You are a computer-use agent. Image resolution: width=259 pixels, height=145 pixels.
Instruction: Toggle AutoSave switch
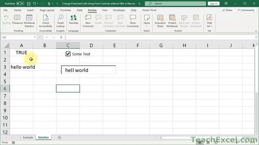pos(20,4)
